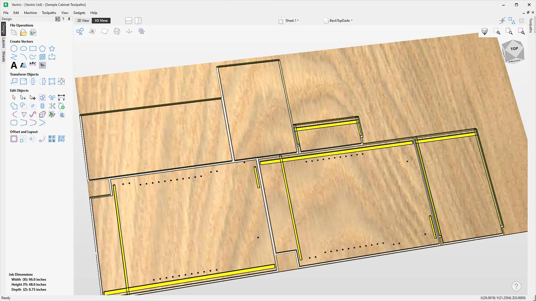Select the Draw Circle tool
Image resolution: width=536 pixels, height=301 pixels.
pos(14,48)
